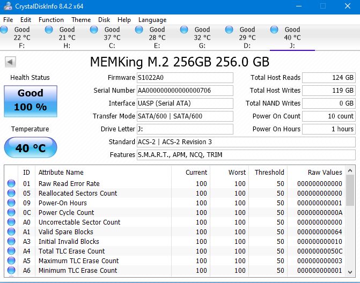Select the C: drive status orb
This screenshot has height=283, width=360.
[94, 30]
